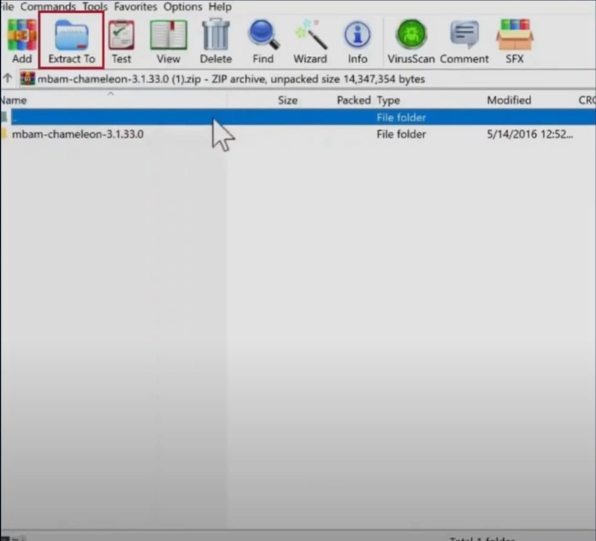Viewport: 596px width, 541px height.
Task: Go up one level arrow
Action: click(x=8, y=79)
